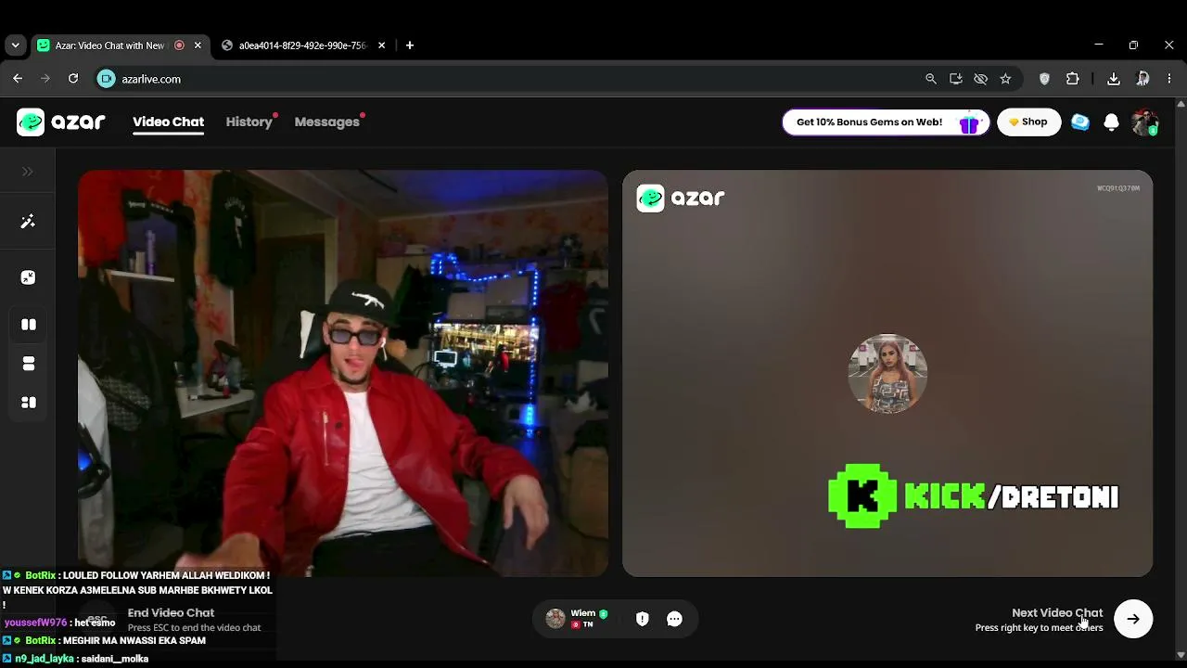This screenshot has width=1187, height=668.
Task: Open the browser tab search dropdown
Action: pyautogui.click(x=15, y=45)
